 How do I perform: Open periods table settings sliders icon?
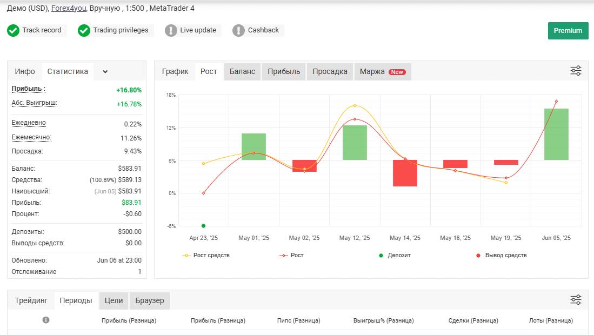click(576, 300)
